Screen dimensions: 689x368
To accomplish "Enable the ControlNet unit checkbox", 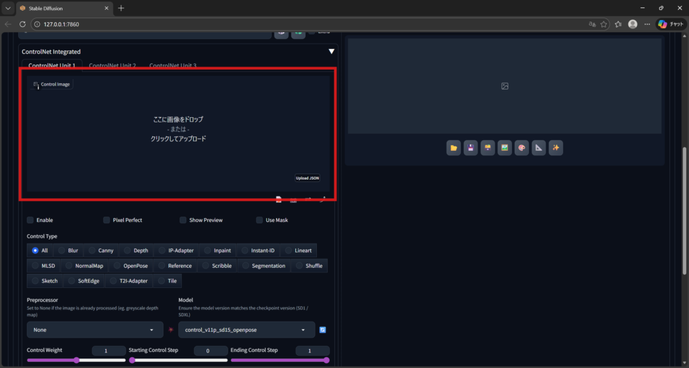I will coord(30,220).
